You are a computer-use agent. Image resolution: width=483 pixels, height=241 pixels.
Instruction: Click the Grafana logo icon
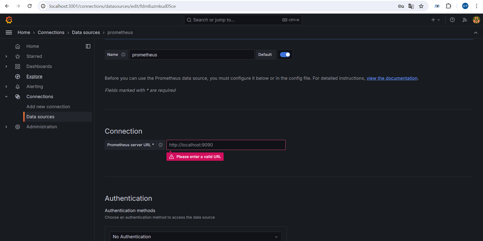[9, 20]
